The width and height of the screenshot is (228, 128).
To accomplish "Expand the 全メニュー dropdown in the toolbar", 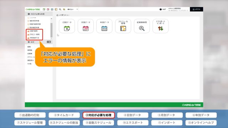I will pyautogui.click(x=73, y=9).
